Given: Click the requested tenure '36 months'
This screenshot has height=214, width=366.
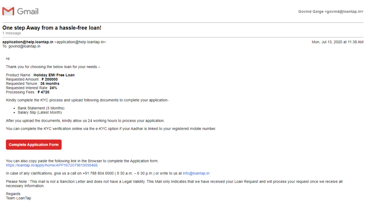Looking at the screenshot, I should tap(50, 84).
